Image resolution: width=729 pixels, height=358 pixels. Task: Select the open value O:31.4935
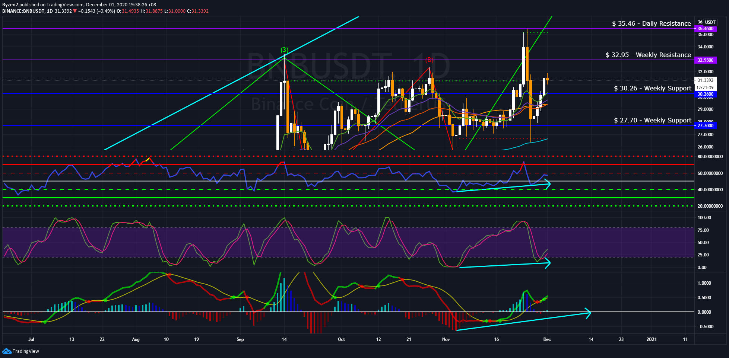coord(128,11)
